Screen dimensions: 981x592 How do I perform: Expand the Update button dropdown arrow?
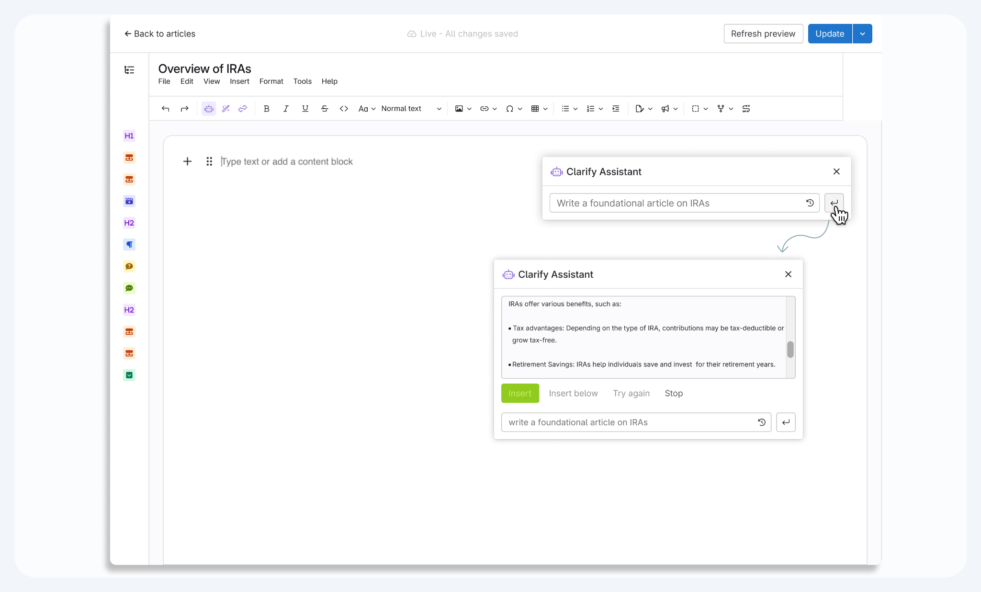click(862, 34)
